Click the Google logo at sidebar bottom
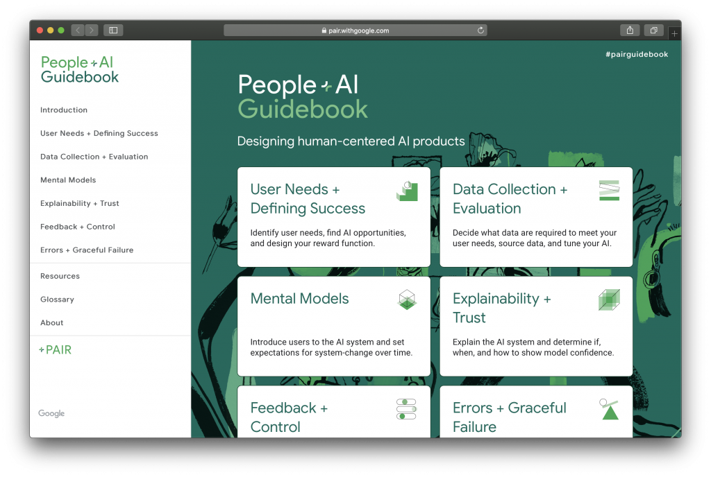The height and width of the screenshot is (477, 711). (51, 413)
